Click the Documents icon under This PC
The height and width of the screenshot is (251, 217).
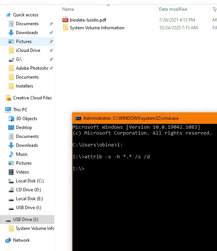click(x=11, y=136)
